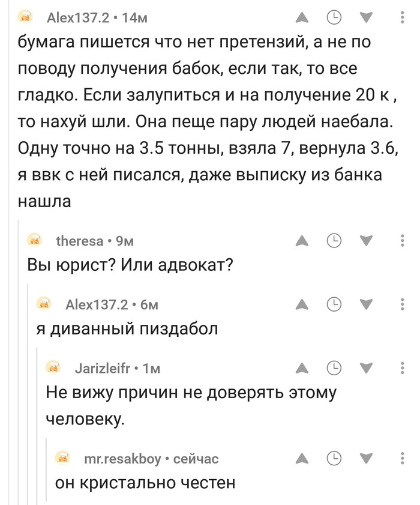420x505 pixels.
Task: Click the clock icon on theresa's comment
Action: 334,239
